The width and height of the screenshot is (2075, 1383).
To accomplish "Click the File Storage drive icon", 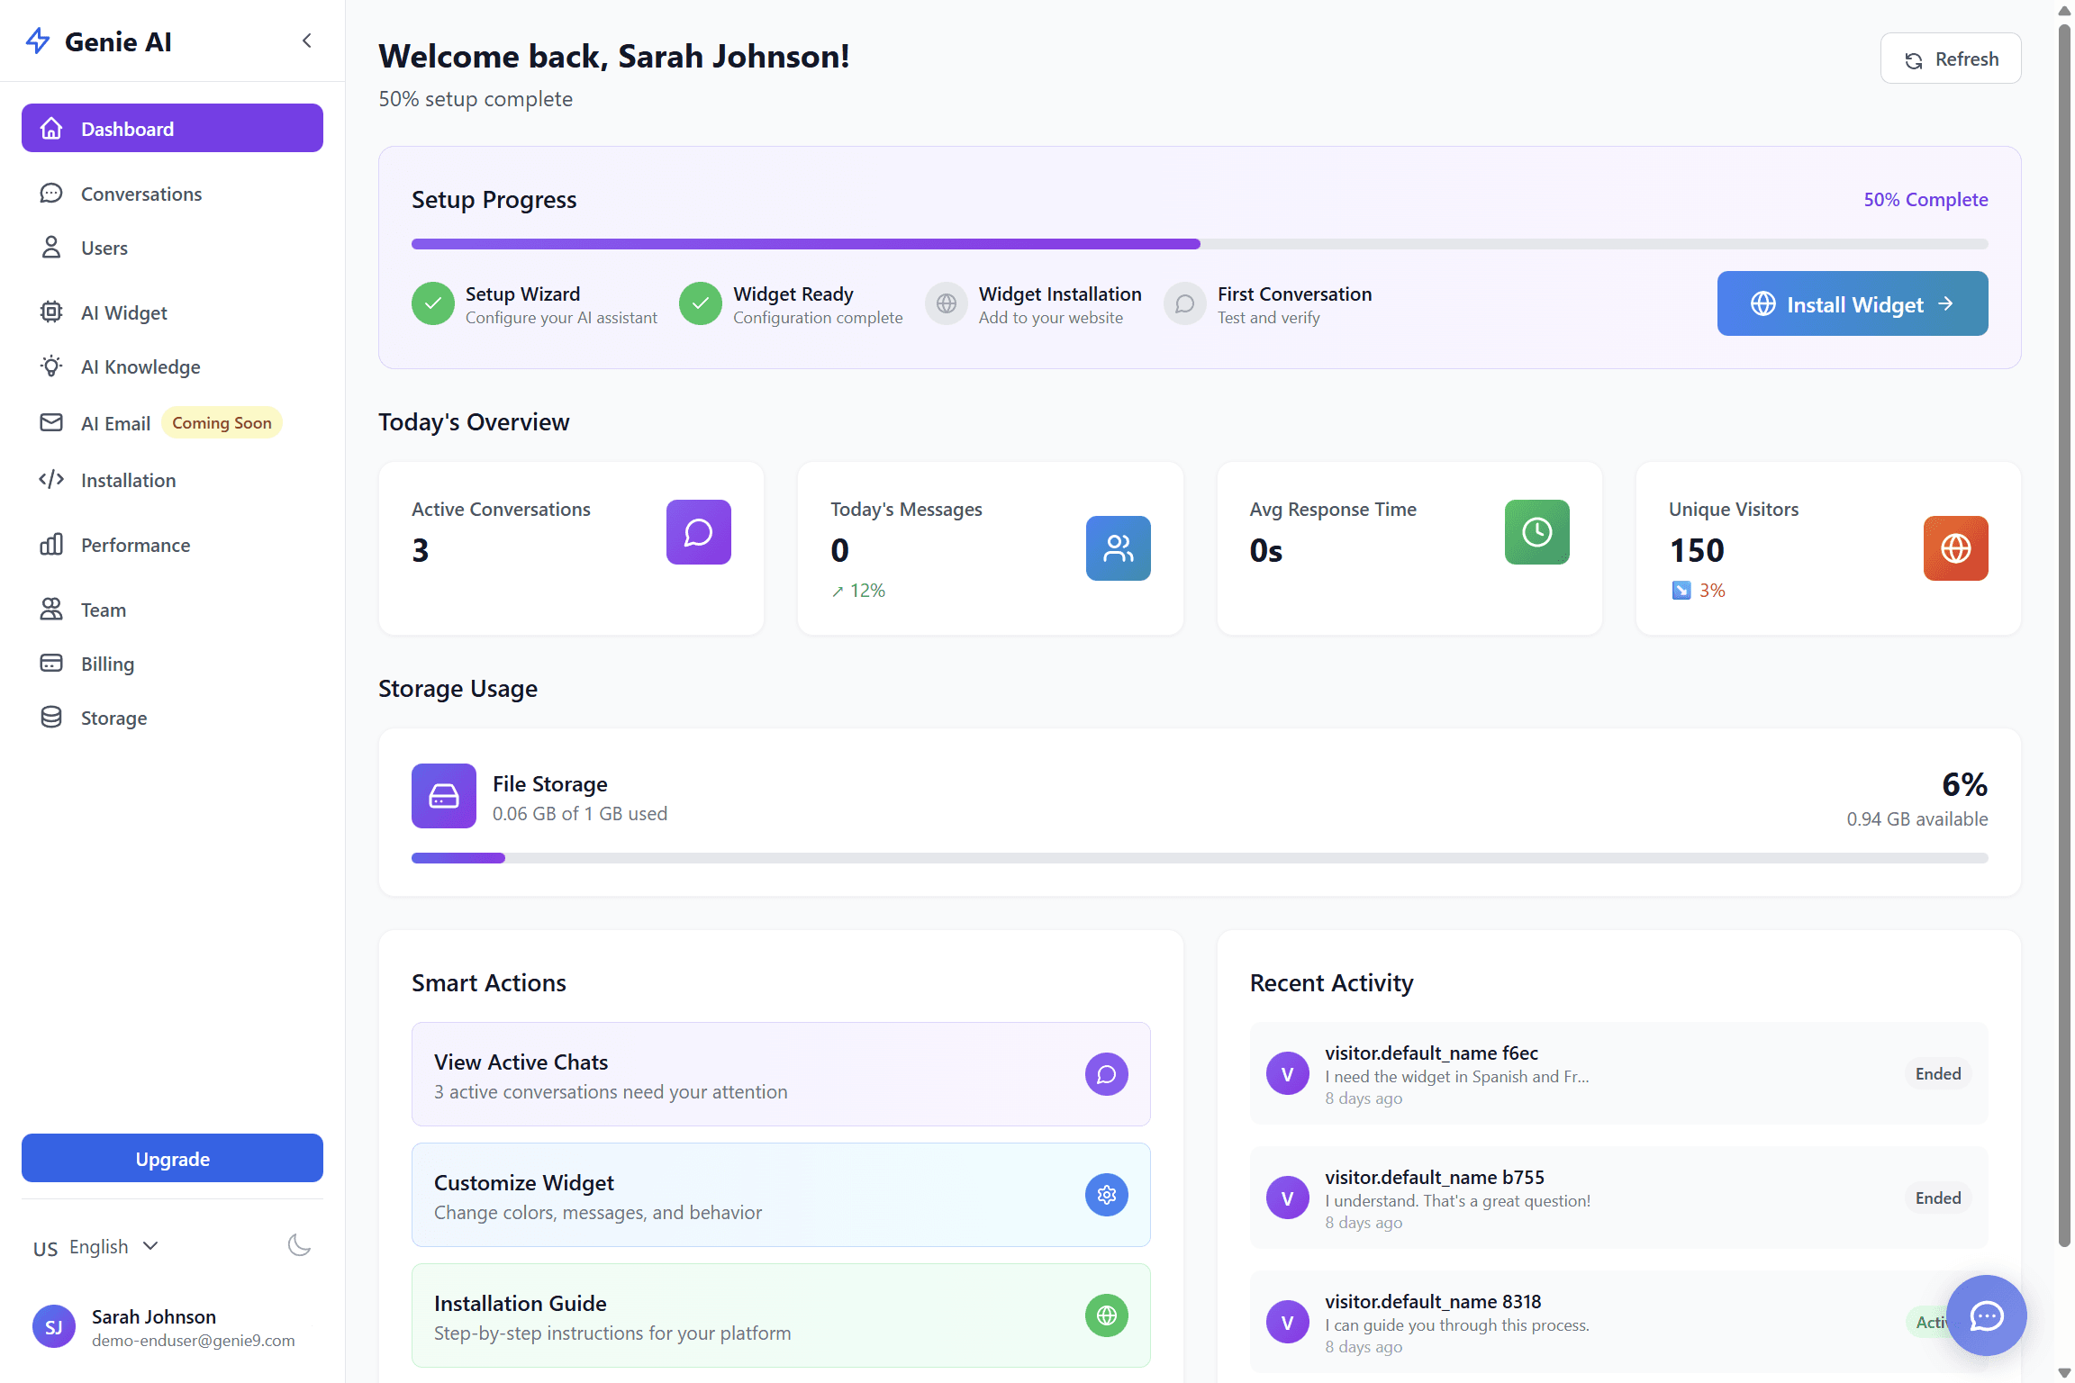I will pyautogui.click(x=444, y=796).
